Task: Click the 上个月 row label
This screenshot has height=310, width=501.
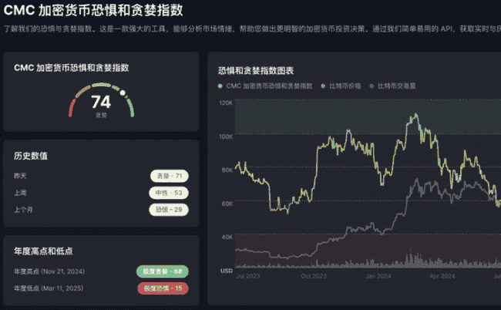Action: [x=23, y=210]
